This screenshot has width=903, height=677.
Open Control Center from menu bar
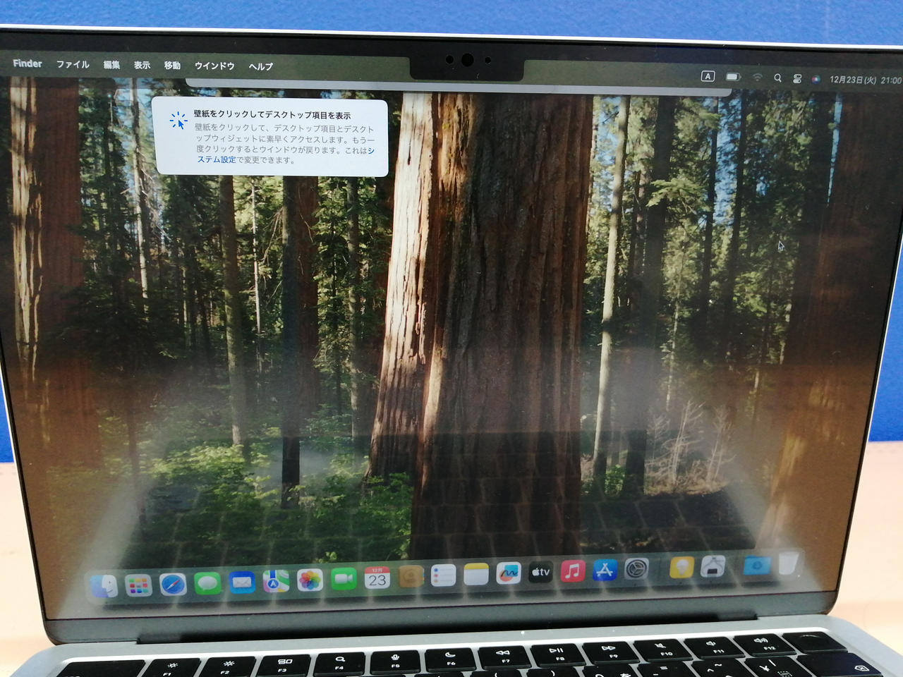coord(797,79)
